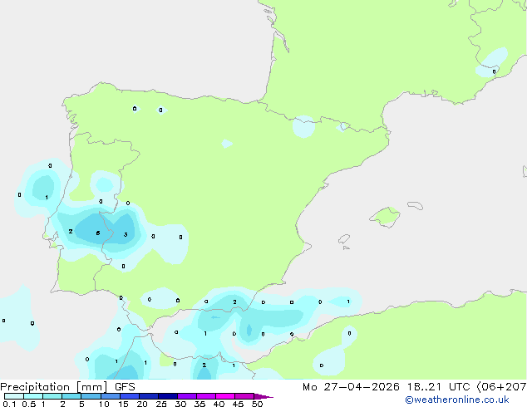Click the '(06+207' forecast run text
This screenshot has height=407, width=527.
502,387
